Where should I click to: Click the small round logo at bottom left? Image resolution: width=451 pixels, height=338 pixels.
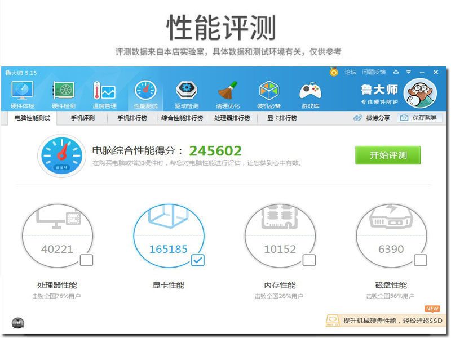[18, 323]
